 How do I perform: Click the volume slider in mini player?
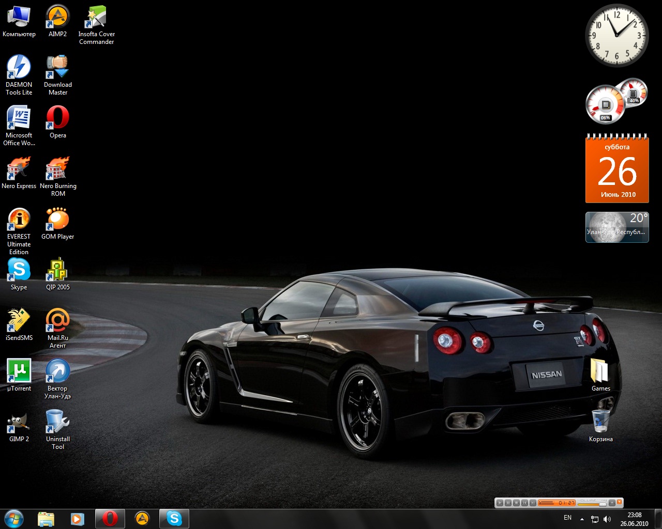(x=592, y=504)
